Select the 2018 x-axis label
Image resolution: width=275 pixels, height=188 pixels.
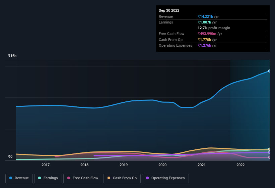point(84,165)
